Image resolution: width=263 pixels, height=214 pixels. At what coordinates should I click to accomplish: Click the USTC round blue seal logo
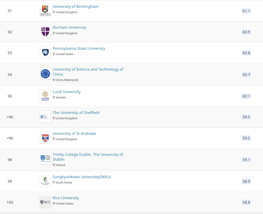[45, 74]
